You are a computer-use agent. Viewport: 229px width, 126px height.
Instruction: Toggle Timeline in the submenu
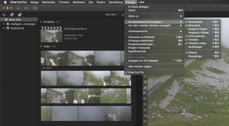[x=202, y=40]
